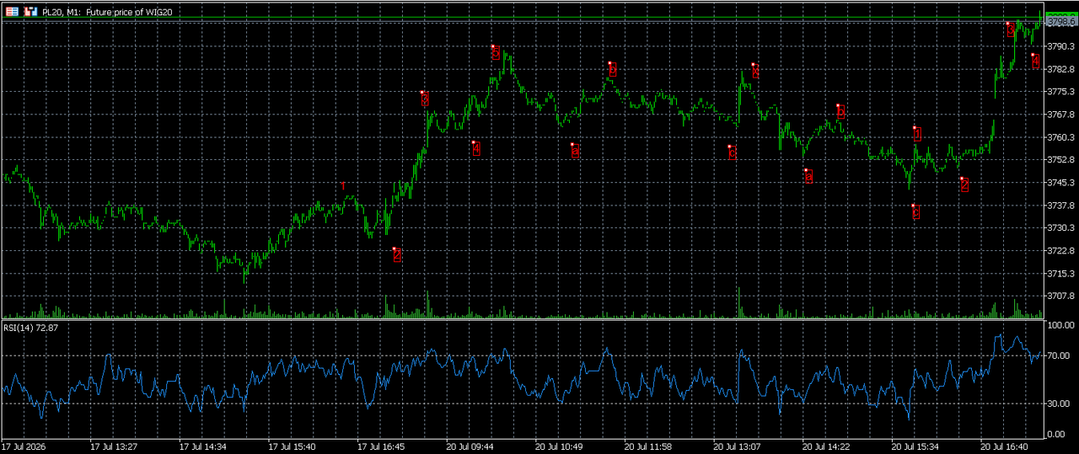This screenshot has width=1079, height=454.
Task: Click the RSI 100.00 scale value
Action: 1060,324
